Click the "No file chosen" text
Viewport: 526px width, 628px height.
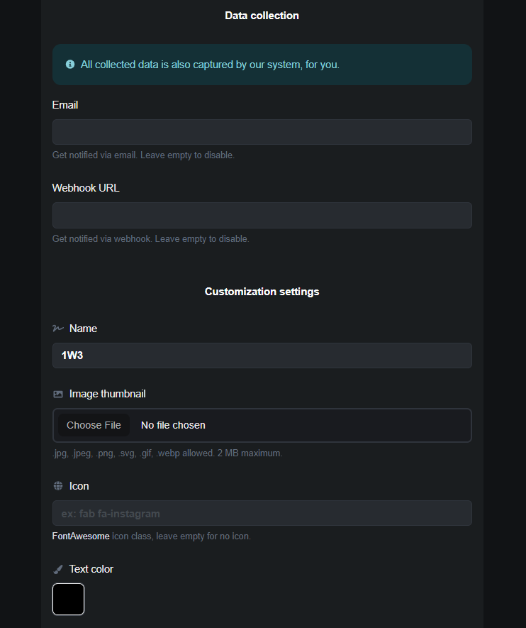(x=173, y=425)
